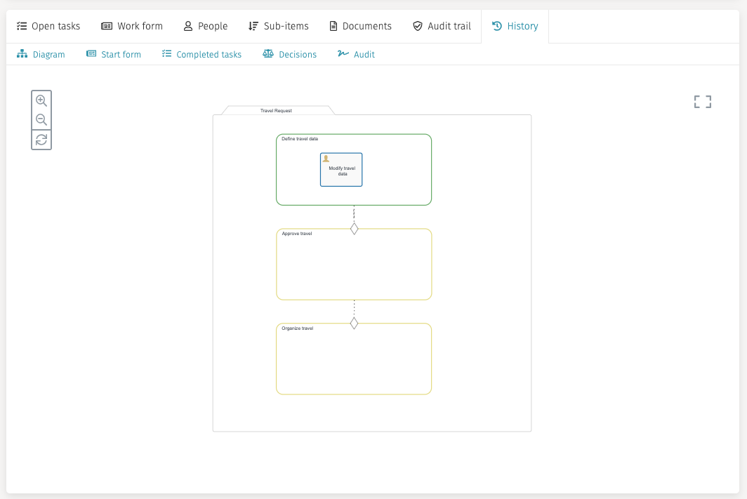747x499 pixels.
Task: Open the People tab
Action: 205,26
